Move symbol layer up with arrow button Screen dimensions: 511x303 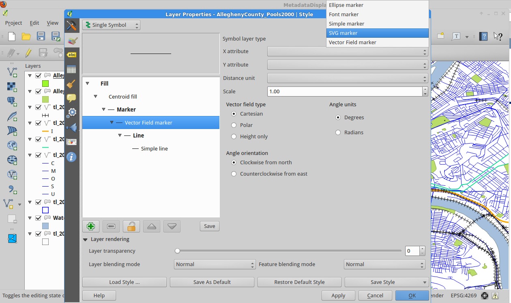152,226
